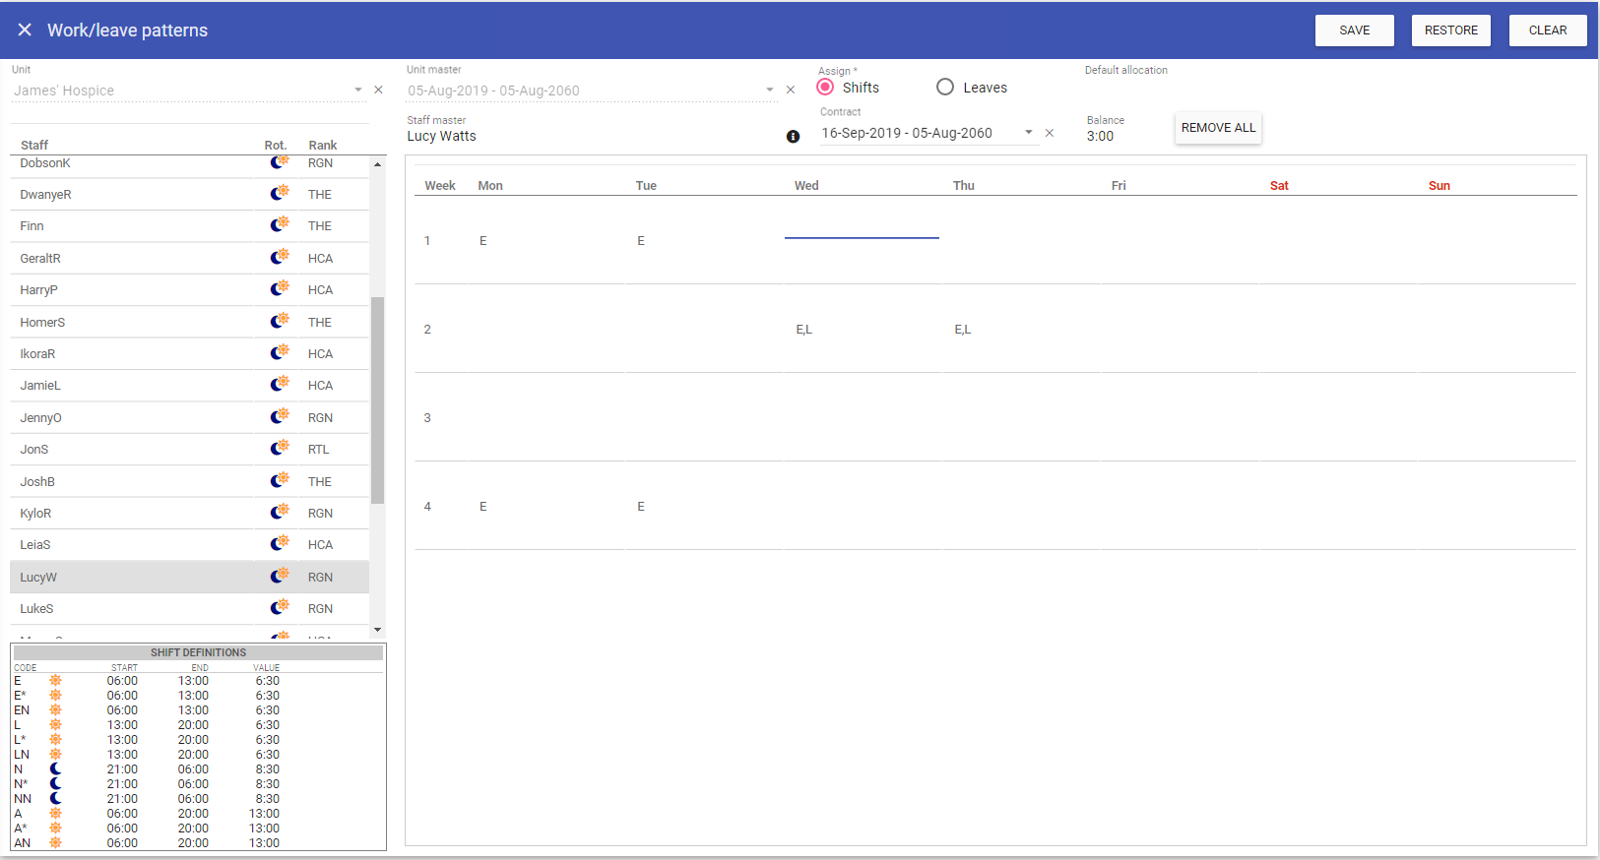The image size is (1600, 860).
Task: Choose HomerS from the staff list
Action: click(42, 323)
